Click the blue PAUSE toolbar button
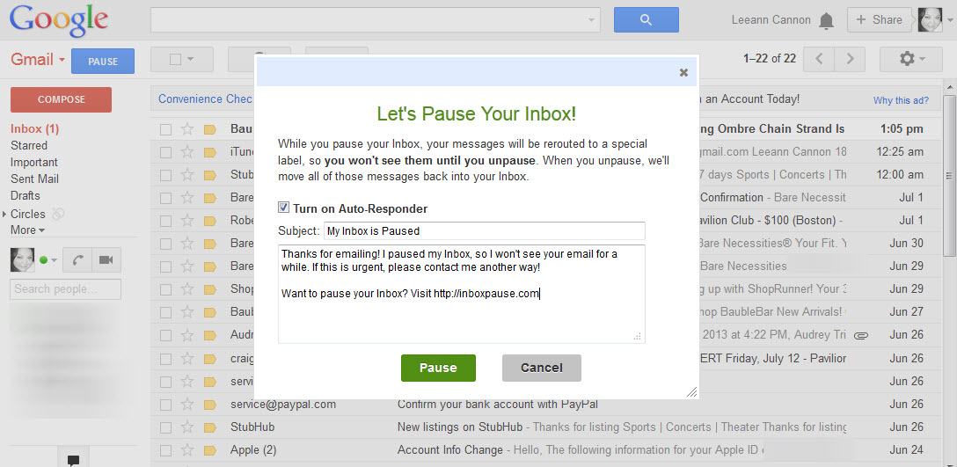Image resolution: width=957 pixels, height=467 pixels. point(103,61)
